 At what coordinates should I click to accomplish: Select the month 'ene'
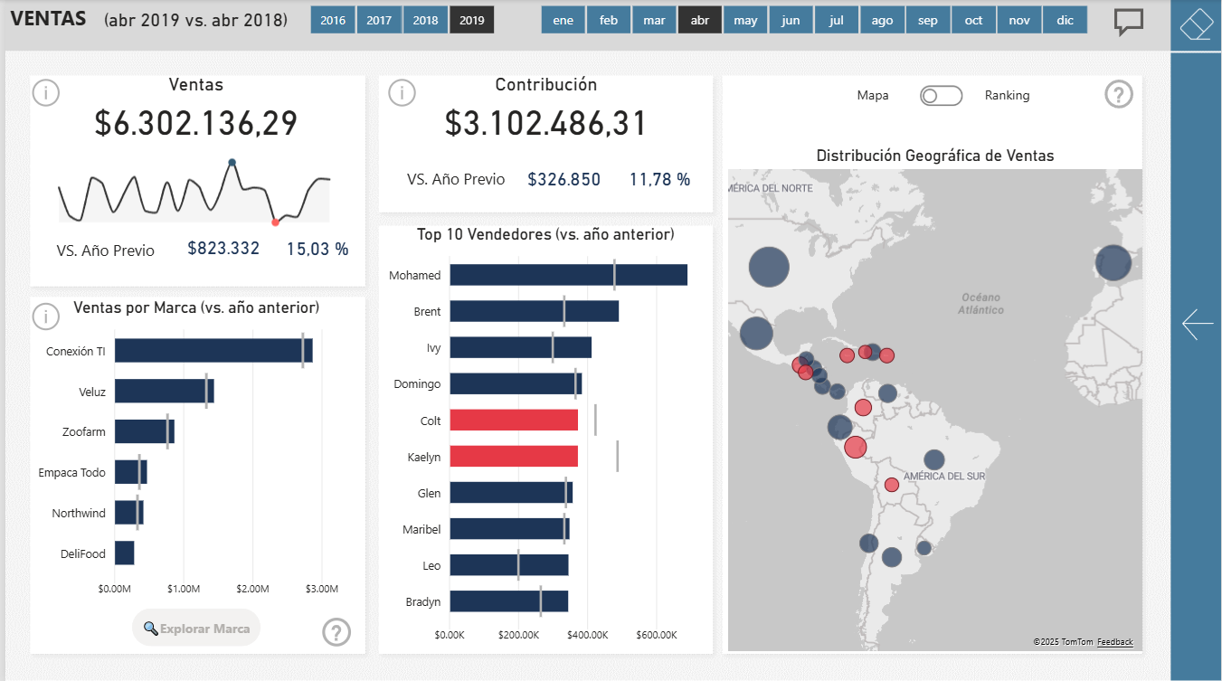point(563,19)
